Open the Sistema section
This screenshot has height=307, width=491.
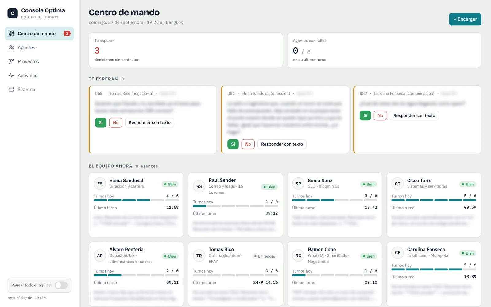[39, 90]
